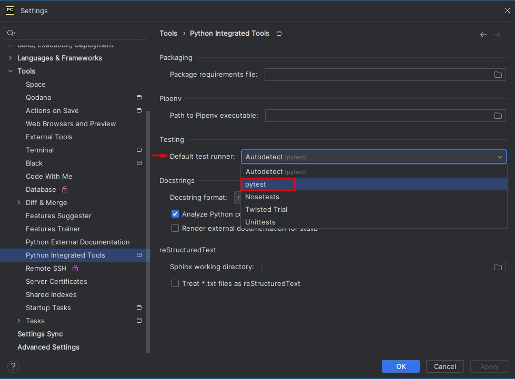Enable Render external documentation for stdlib
The height and width of the screenshot is (379, 515).
(x=175, y=228)
